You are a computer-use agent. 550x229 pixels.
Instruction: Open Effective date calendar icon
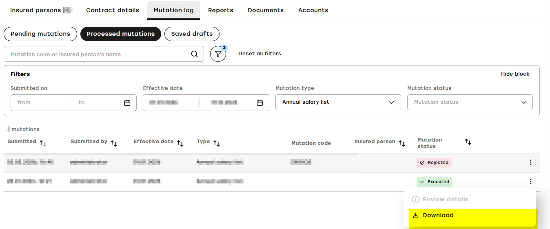pyautogui.click(x=259, y=103)
